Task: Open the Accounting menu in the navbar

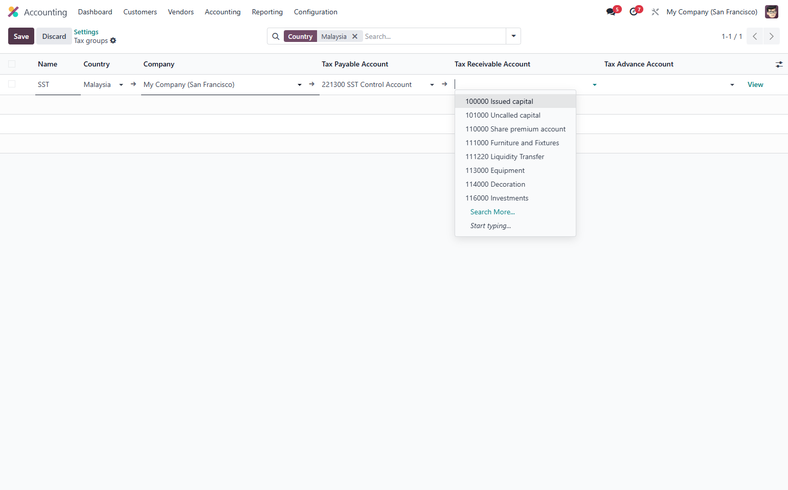Action: tap(223, 12)
